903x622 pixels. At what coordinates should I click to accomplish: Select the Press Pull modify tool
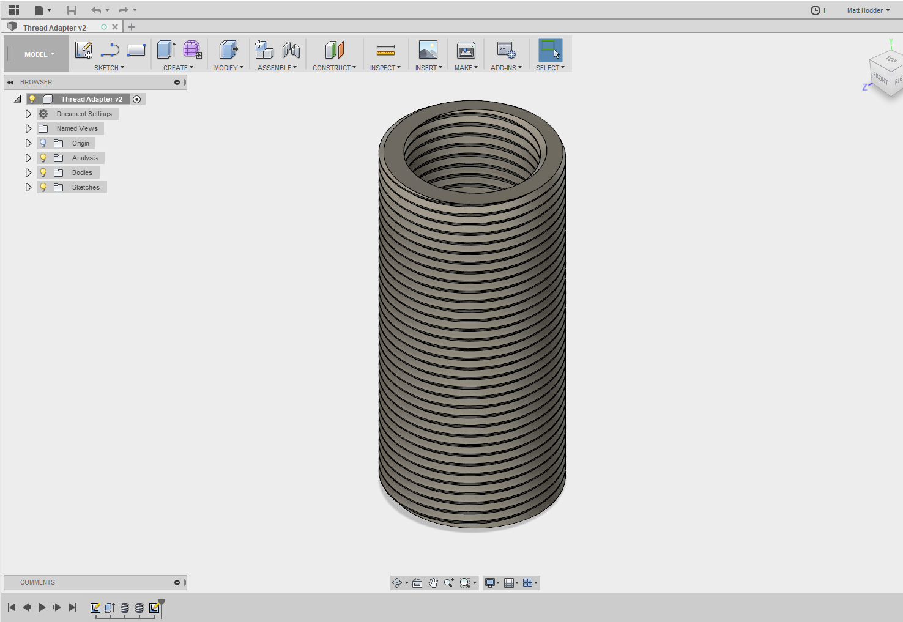click(228, 50)
